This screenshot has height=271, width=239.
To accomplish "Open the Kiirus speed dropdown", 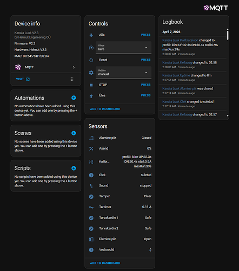I will [x=123, y=47].
